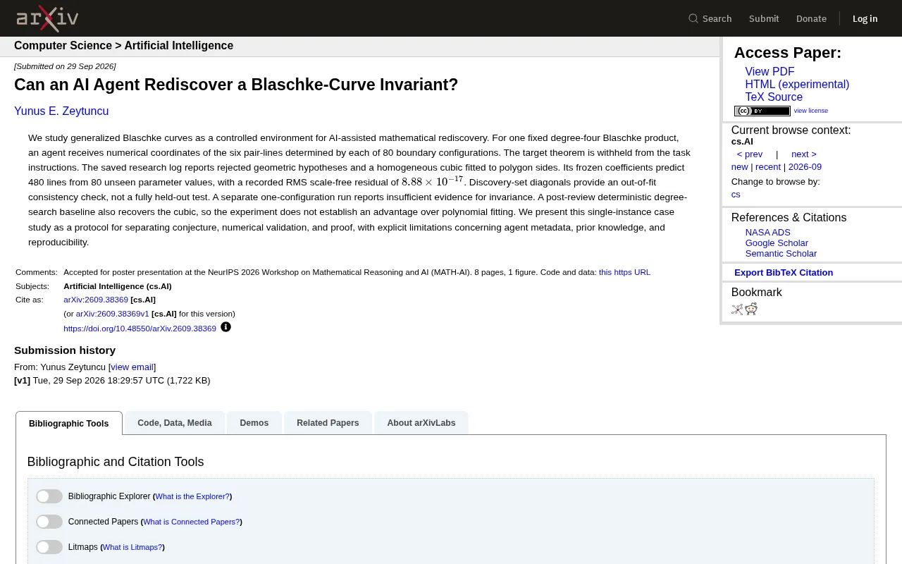Open the new cs.AI listings link
Viewport: 902px width, 564px height.
click(x=740, y=167)
